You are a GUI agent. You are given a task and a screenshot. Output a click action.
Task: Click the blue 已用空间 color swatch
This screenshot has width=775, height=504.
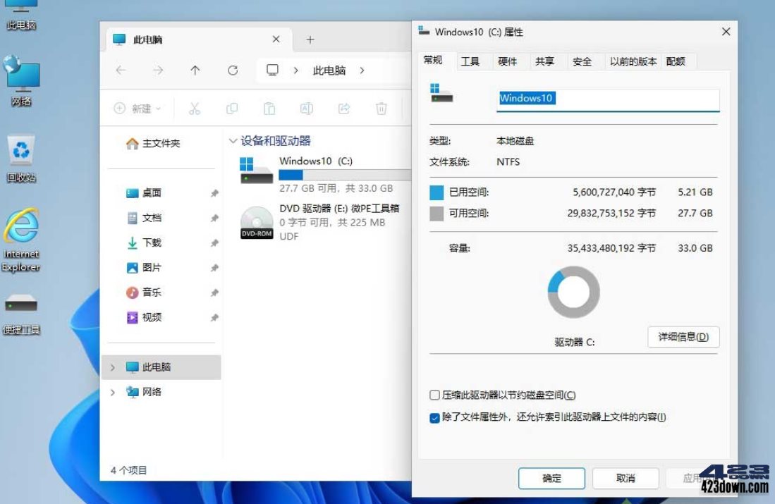coord(437,192)
